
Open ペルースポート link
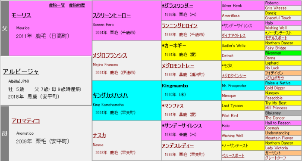pos(233,156)
